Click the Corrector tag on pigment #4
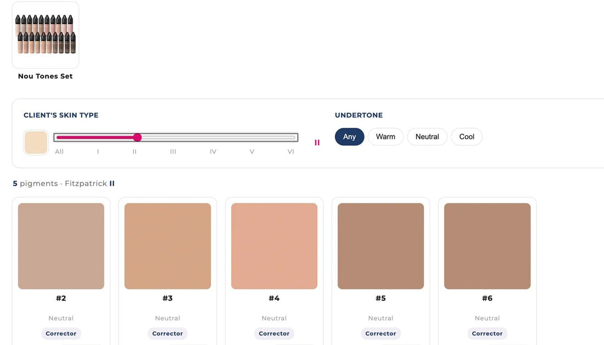The width and height of the screenshot is (604, 345). (x=274, y=333)
